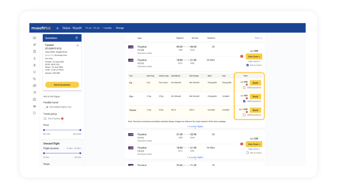Image resolution: width=337 pixels, height=189 pixels.
Task: Select the seat icon in the sidebar
Action: pos(34,65)
